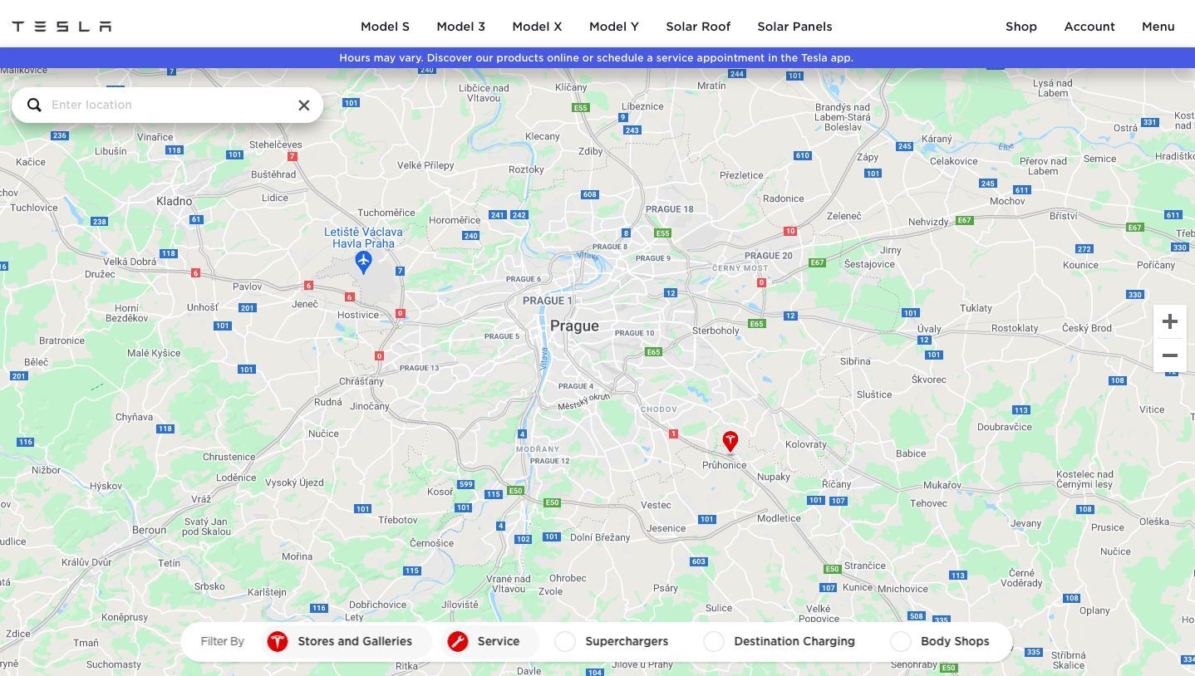
Task: Open the Shop page
Action: 1020,26
